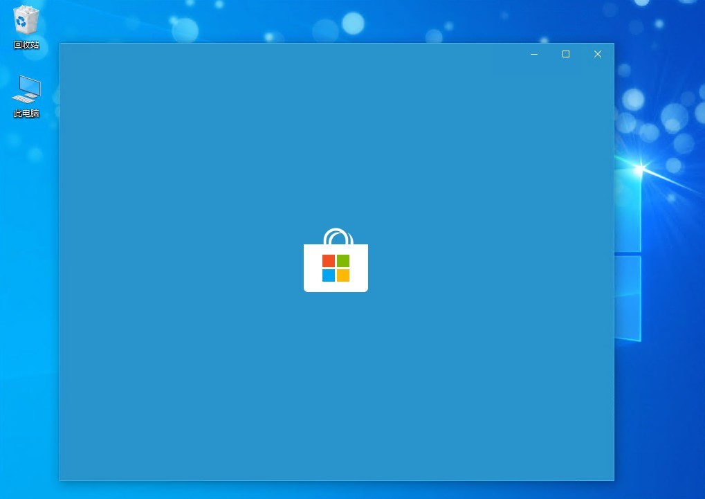Close the Microsoft Store window
The image size is (705, 499).
598,54
